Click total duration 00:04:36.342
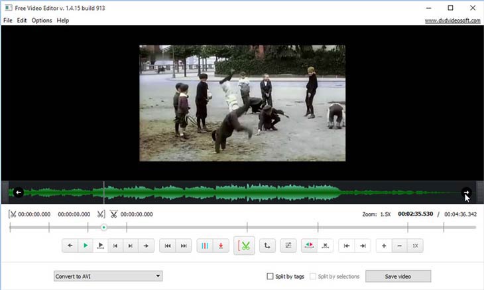Screen dimensions: 484x290 (x=461, y=214)
